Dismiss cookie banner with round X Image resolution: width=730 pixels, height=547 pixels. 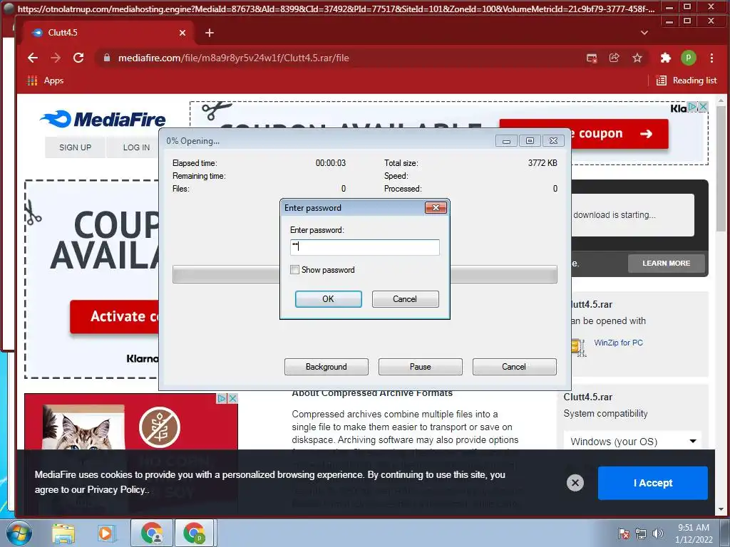tap(575, 483)
